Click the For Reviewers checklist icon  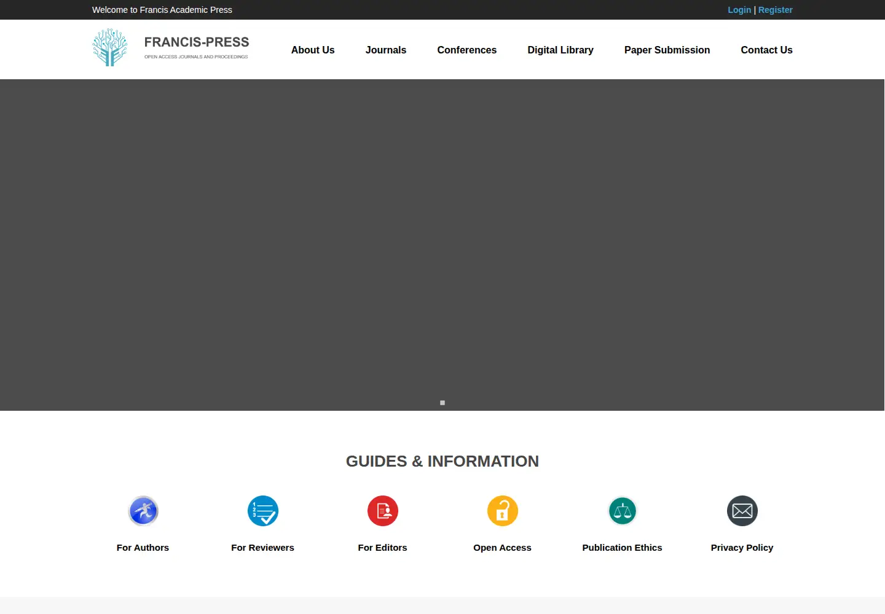coord(263,511)
